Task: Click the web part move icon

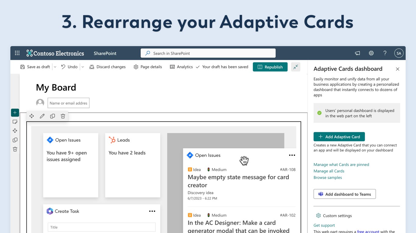Action: pos(32,116)
